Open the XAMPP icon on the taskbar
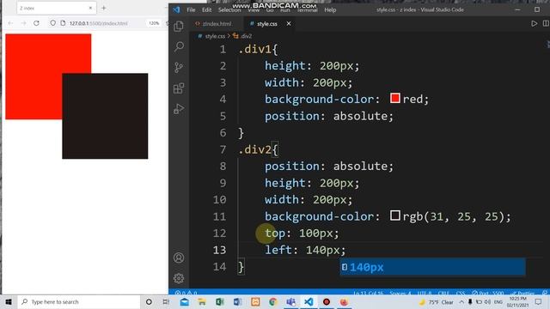 click(x=255, y=301)
